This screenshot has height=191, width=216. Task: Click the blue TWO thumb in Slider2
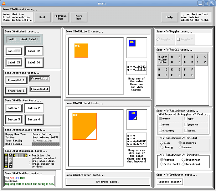pos(132,43)
